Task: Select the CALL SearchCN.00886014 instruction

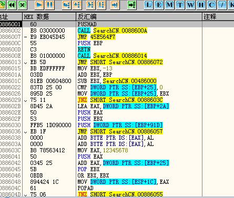Action: tap(113, 56)
